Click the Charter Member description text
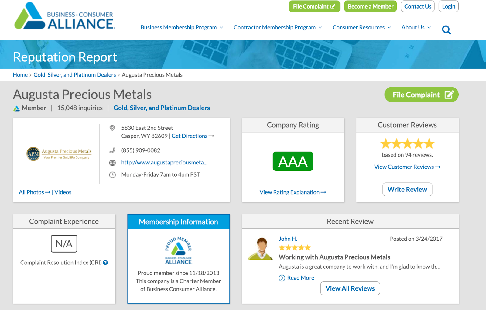486x310 pixels. coord(178,285)
